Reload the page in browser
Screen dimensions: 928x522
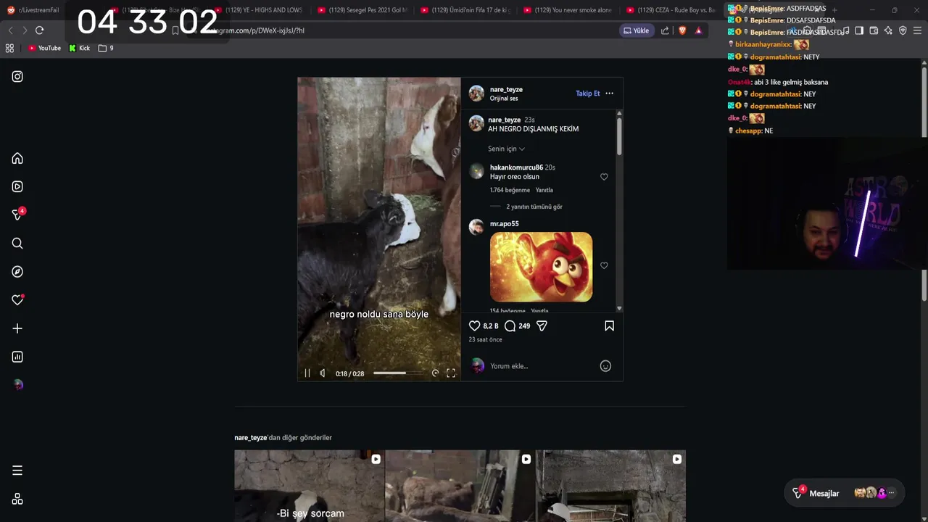(39, 30)
